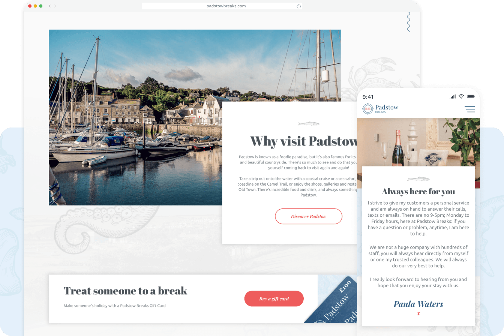Click the wavy line decoration at top right
This screenshot has width=504, height=336.
(x=409, y=22)
